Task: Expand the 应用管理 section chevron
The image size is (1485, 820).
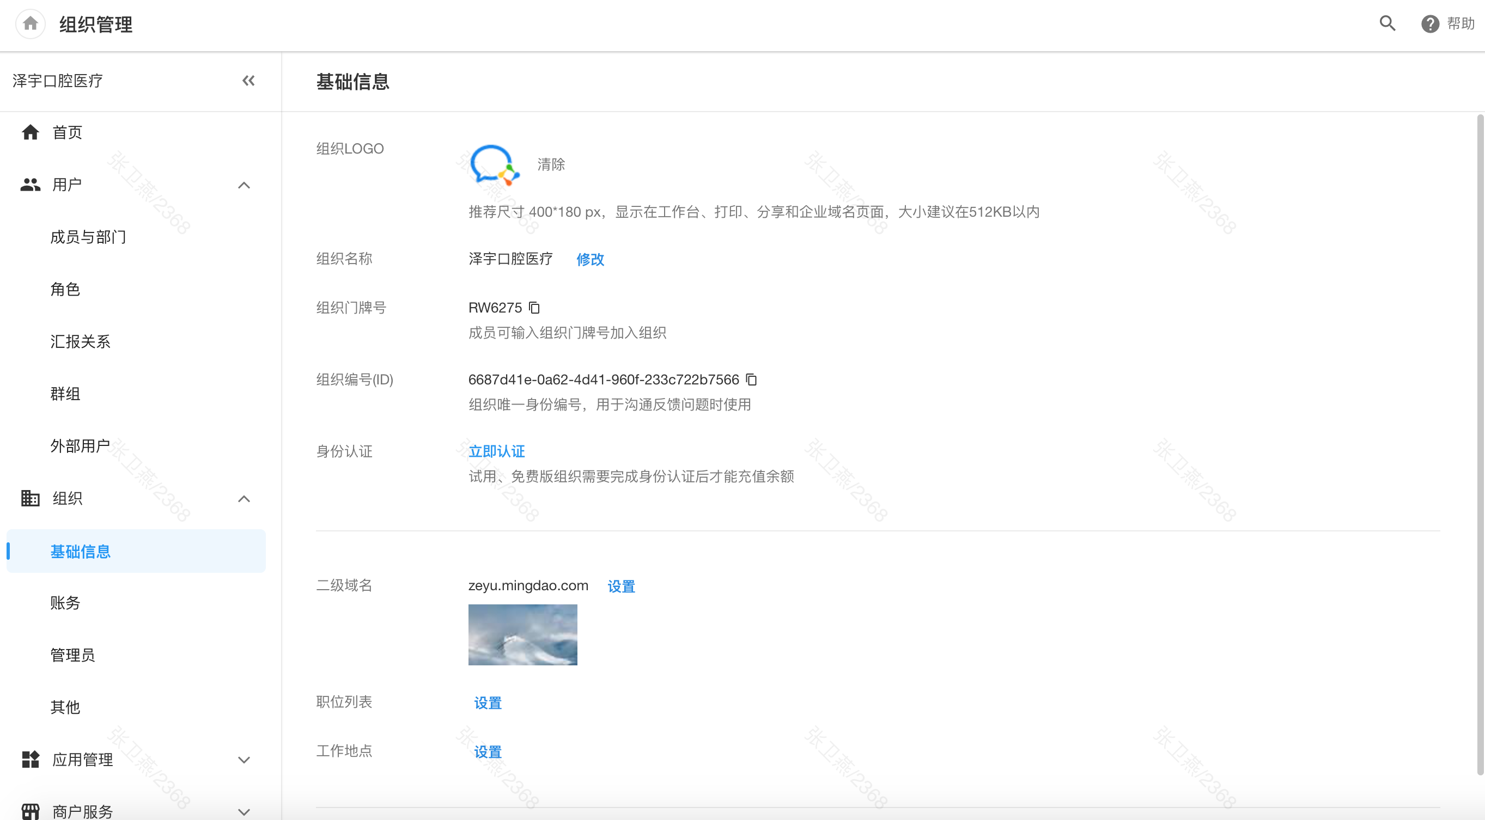Action: (244, 760)
